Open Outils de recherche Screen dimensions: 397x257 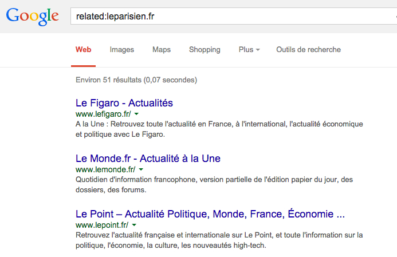coord(308,50)
